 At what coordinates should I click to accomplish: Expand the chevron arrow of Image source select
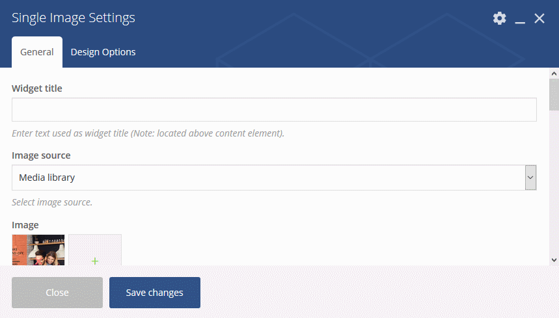click(x=530, y=178)
